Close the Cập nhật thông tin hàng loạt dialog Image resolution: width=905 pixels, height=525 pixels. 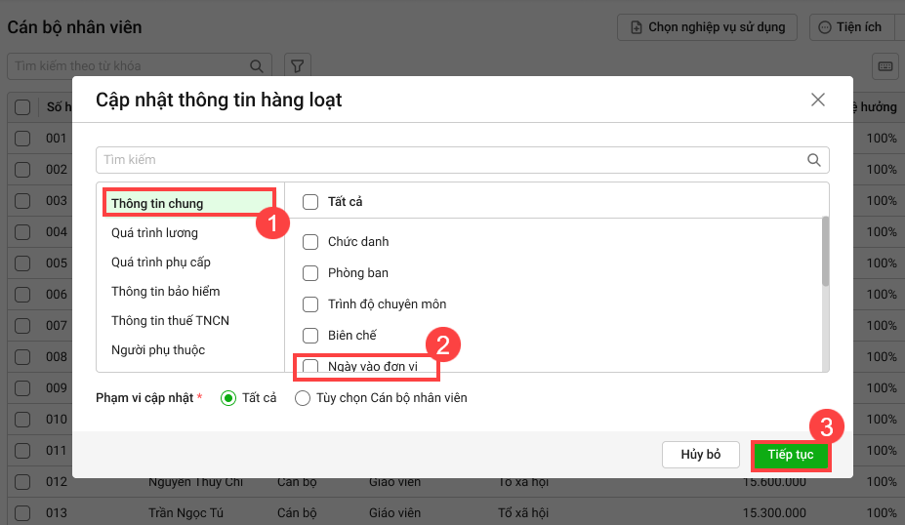tap(818, 100)
